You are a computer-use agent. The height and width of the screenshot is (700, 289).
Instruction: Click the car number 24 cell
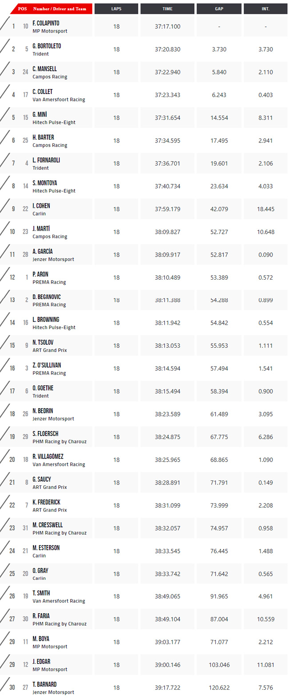coord(25,72)
